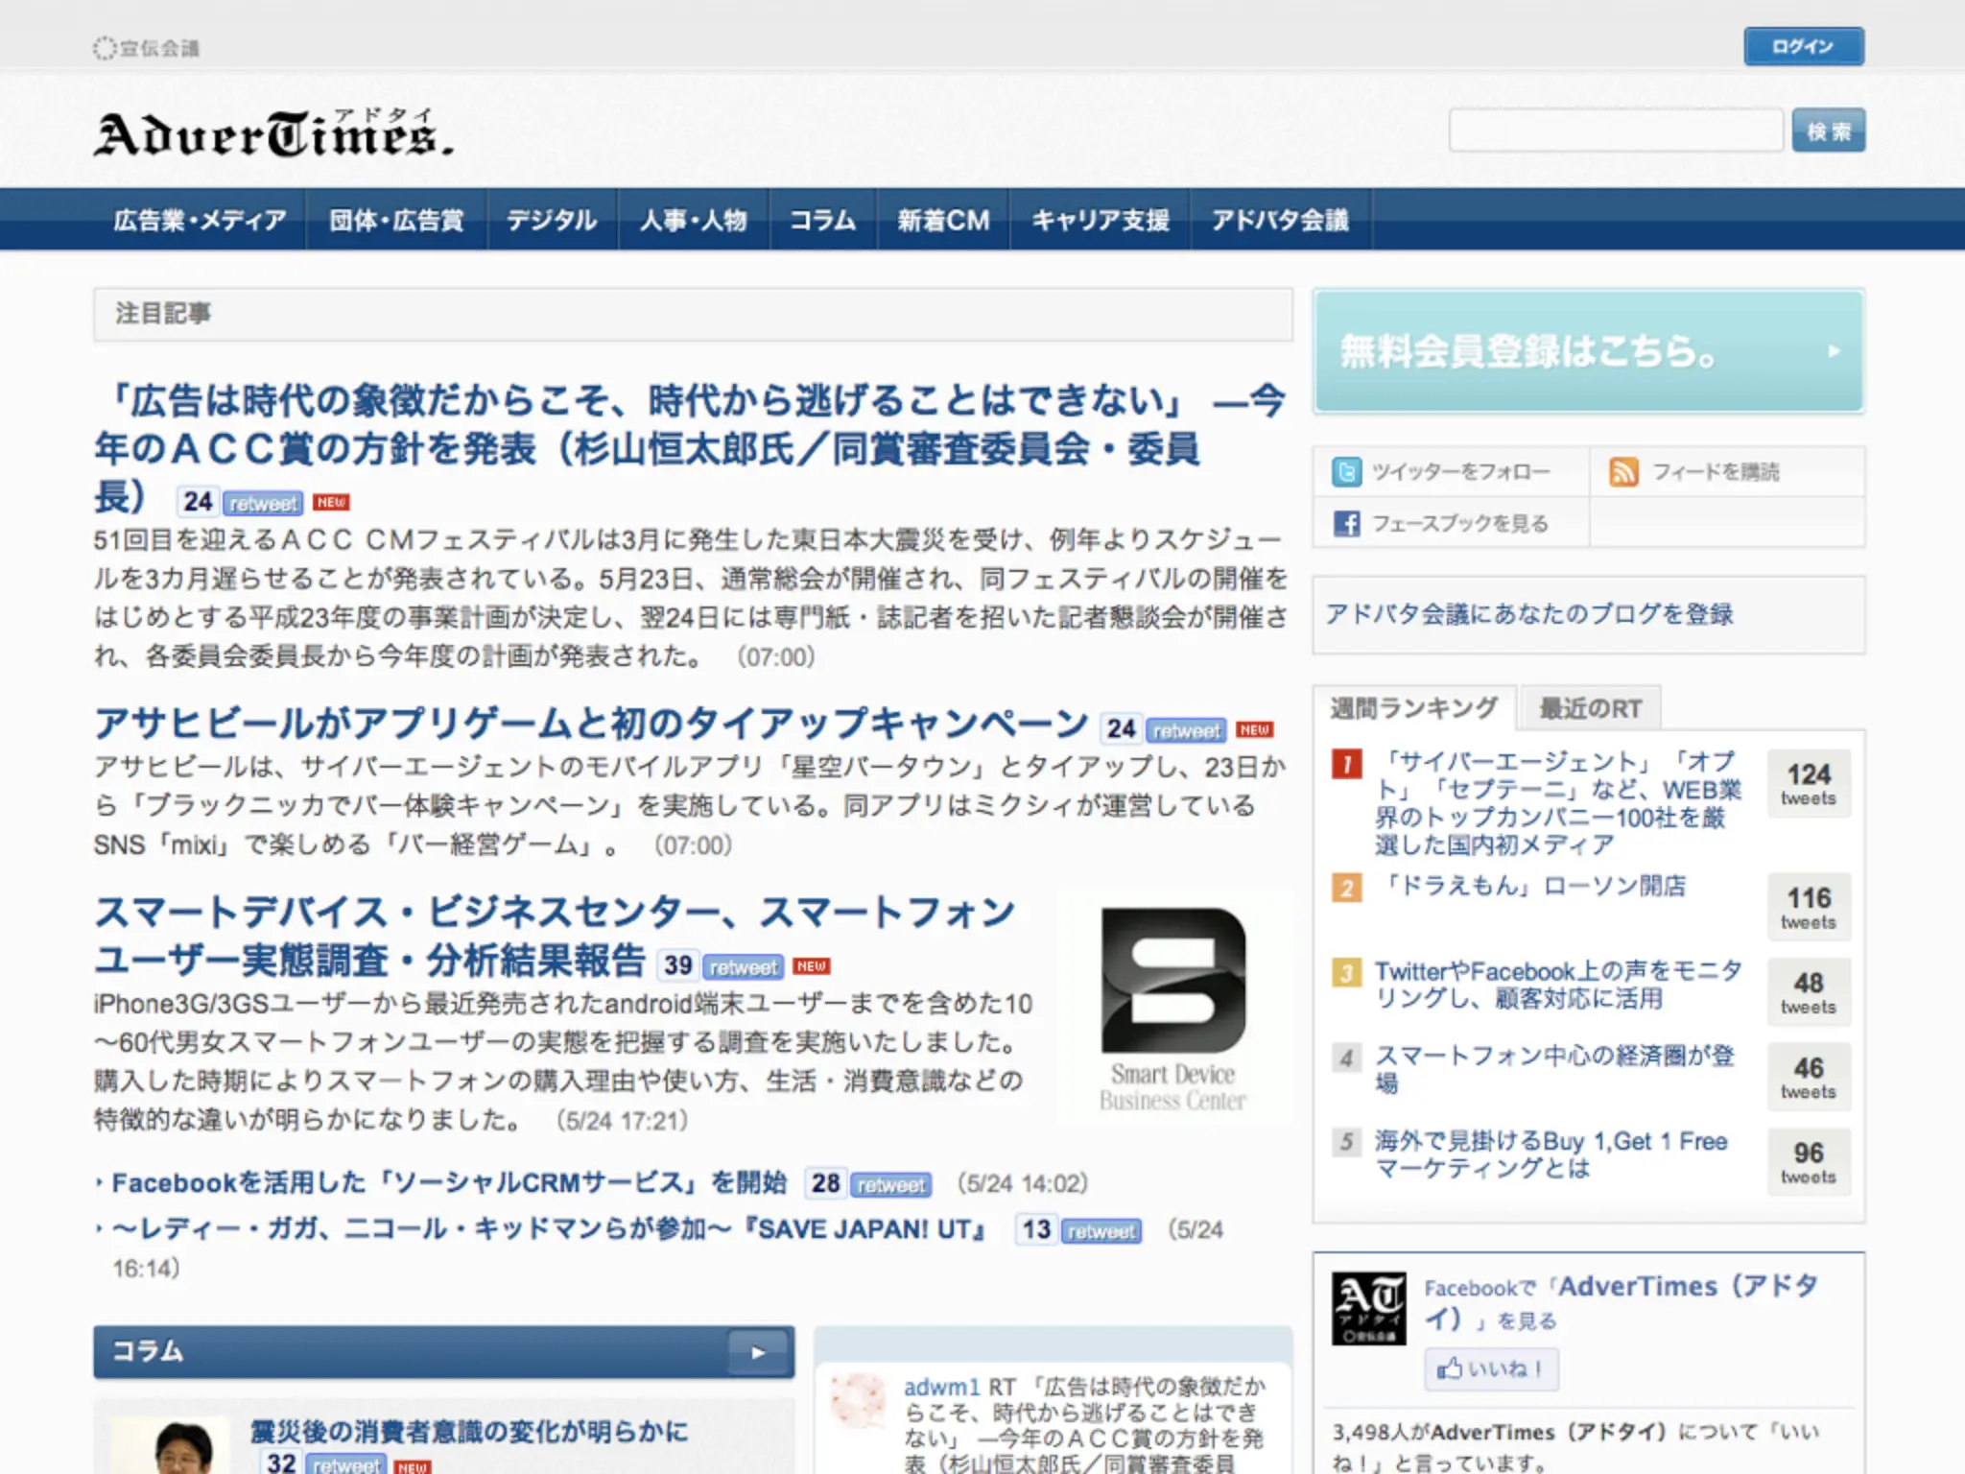The height and width of the screenshot is (1474, 1965).
Task: Click the 46 tweets counter
Action: (1809, 1077)
